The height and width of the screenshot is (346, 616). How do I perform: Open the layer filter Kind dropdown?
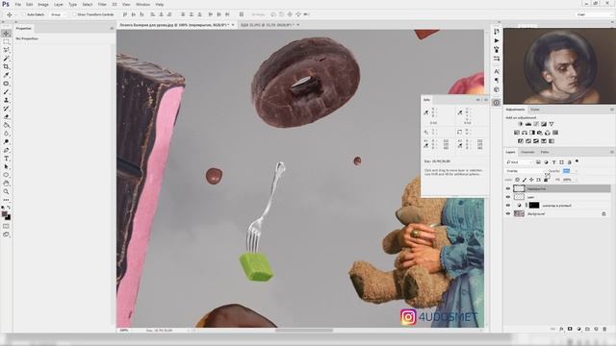coord(519,162)
